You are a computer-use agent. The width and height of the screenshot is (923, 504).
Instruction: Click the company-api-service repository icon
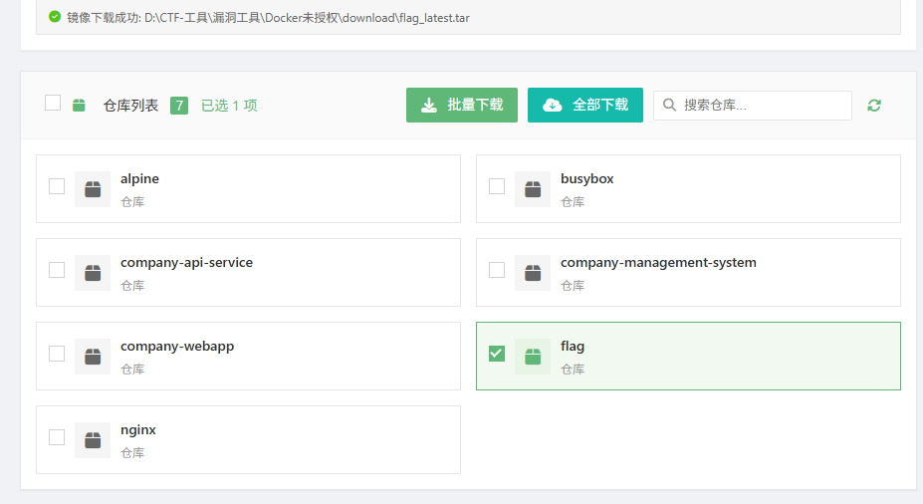[x=93, y=272]
